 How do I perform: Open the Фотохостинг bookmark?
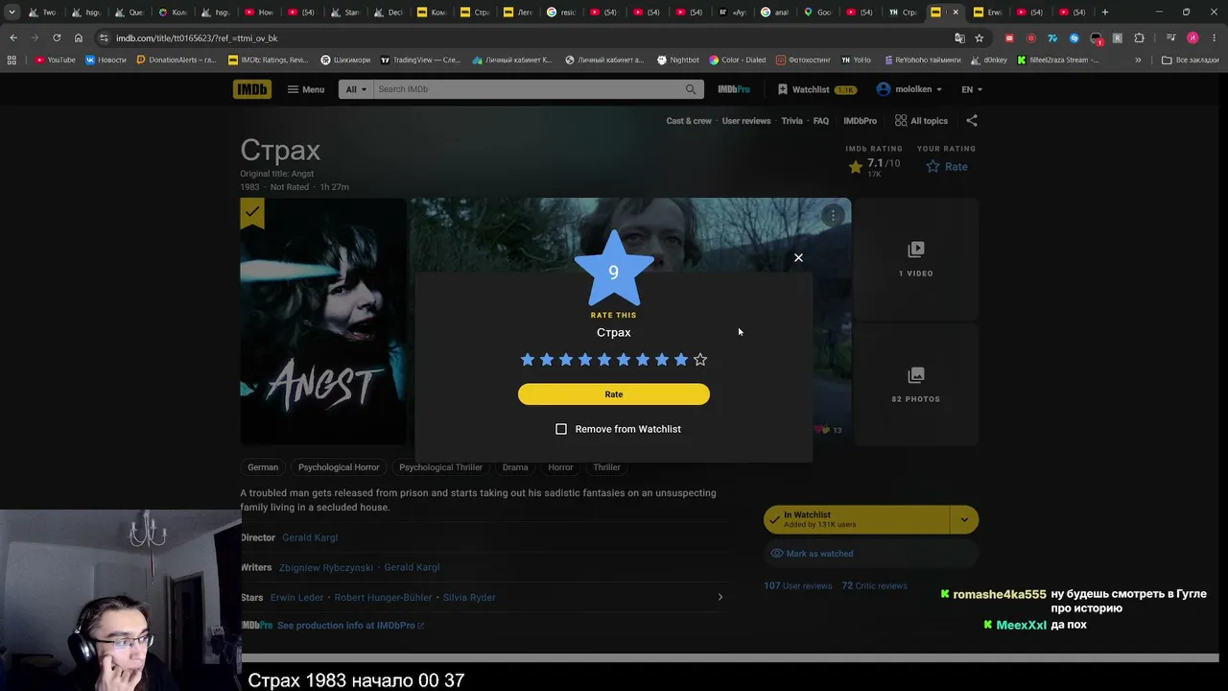coord(804,60)
